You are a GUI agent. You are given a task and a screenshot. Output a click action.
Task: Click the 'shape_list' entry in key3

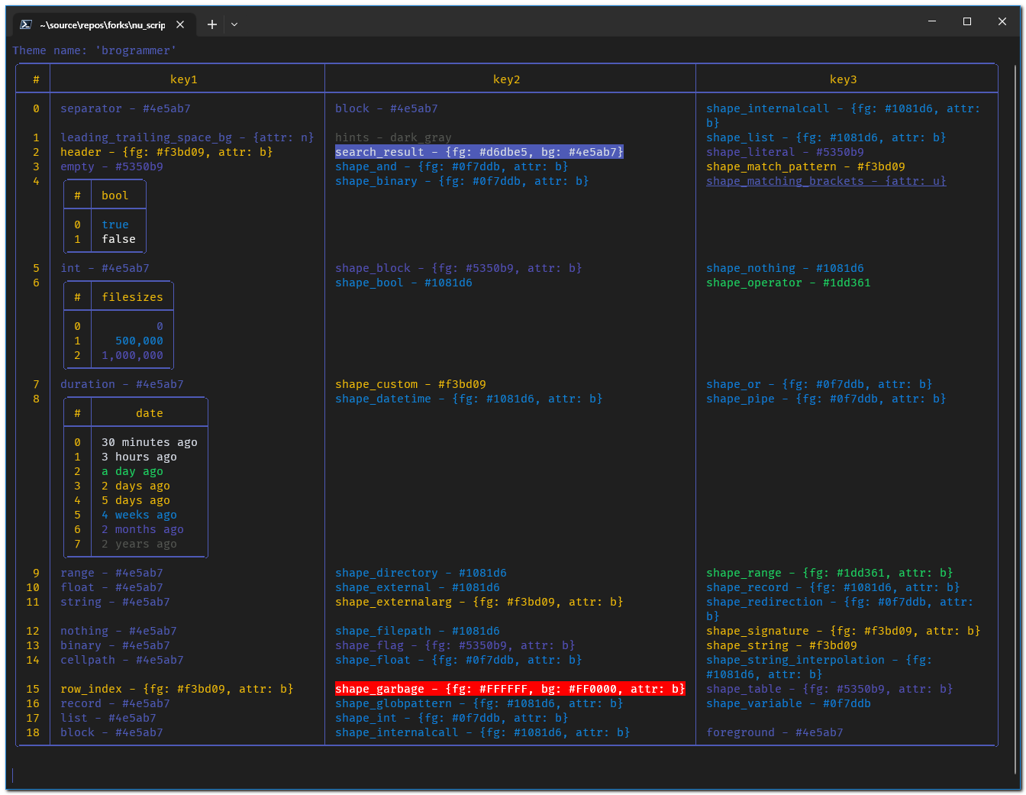(826, 137)
